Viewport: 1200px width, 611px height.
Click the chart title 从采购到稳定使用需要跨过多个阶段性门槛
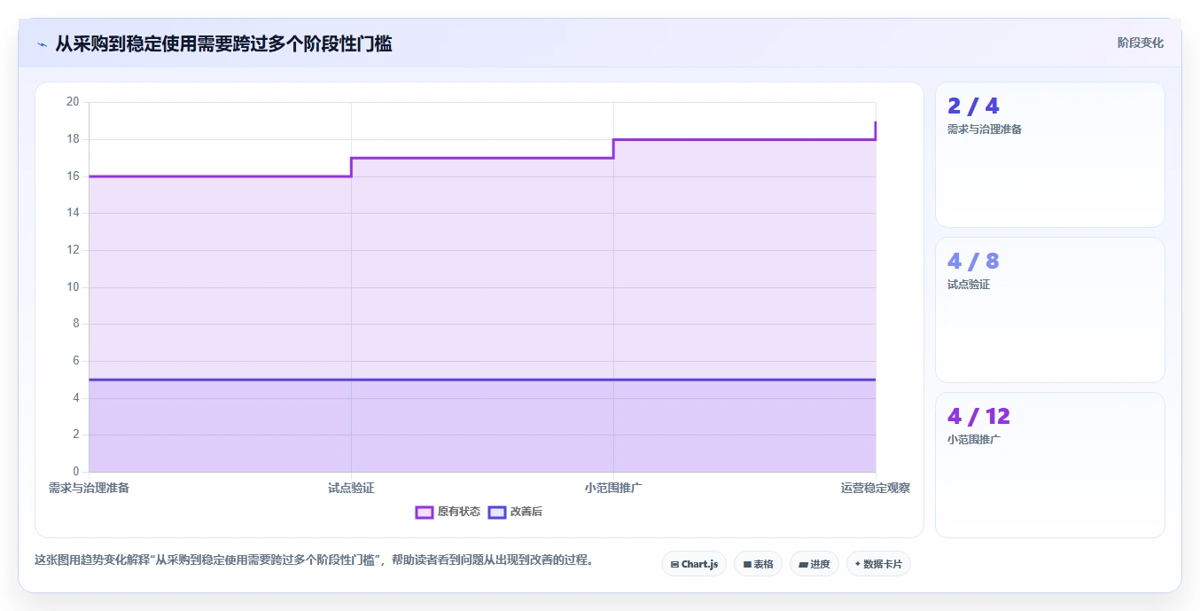tap(223, 43)
